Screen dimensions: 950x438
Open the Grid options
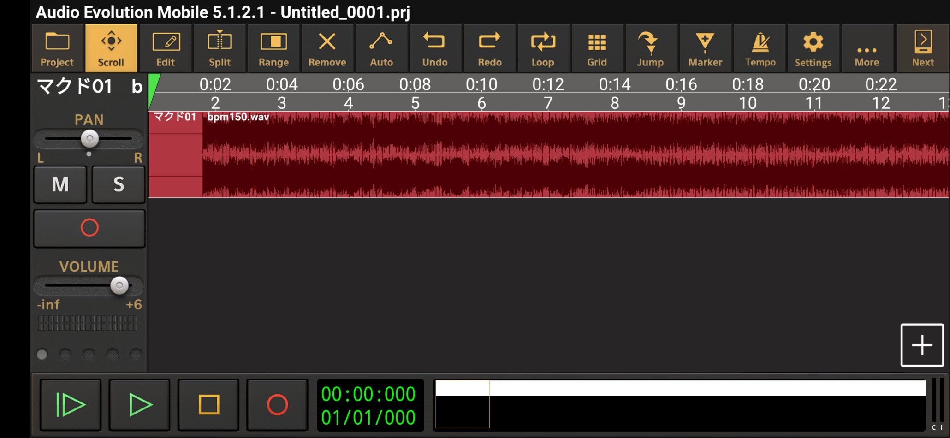click(597, 48)
